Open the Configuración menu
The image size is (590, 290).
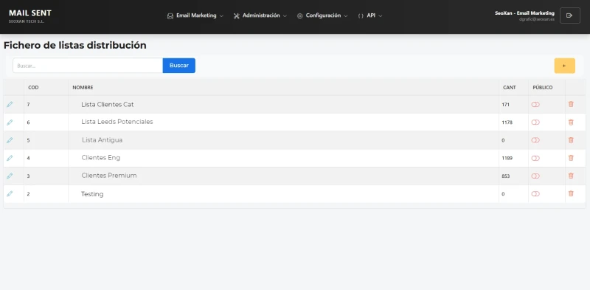pos(323,15)
